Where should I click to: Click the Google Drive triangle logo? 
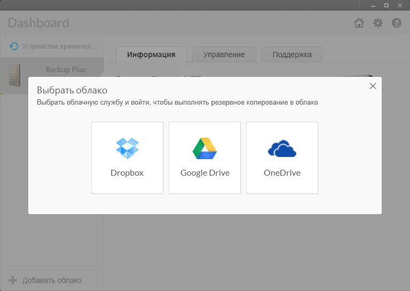coord(205,148)
